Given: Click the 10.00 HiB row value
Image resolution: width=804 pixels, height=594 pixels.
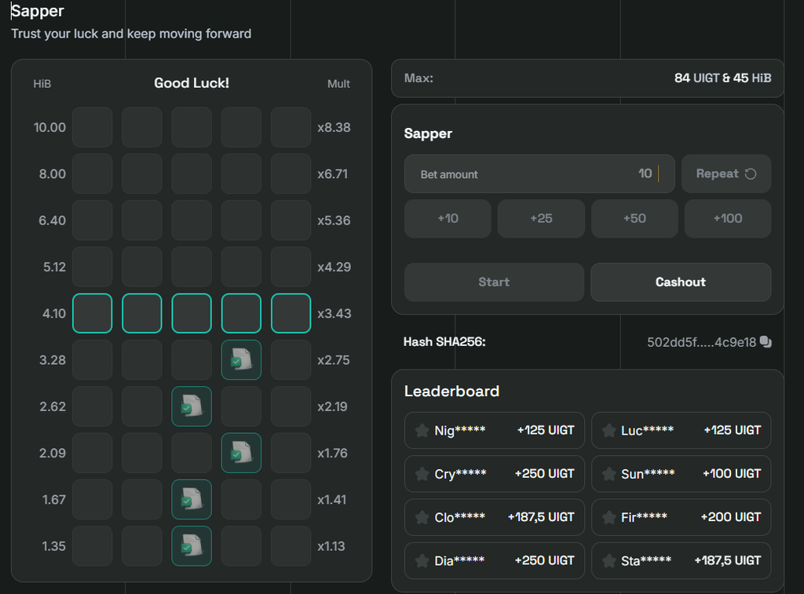Looking at the screenshot, I should point(49,128).
